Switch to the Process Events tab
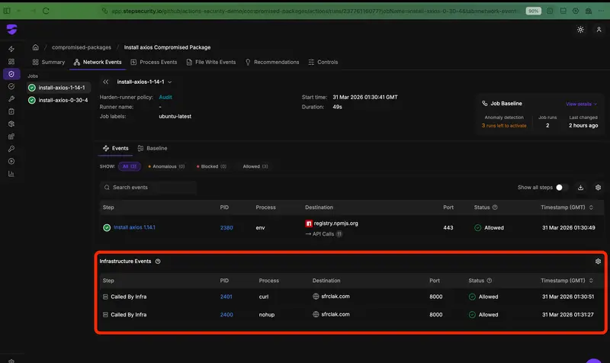This screenshot has height=363, width=610. pyautogui.click(x=154, y=63)
